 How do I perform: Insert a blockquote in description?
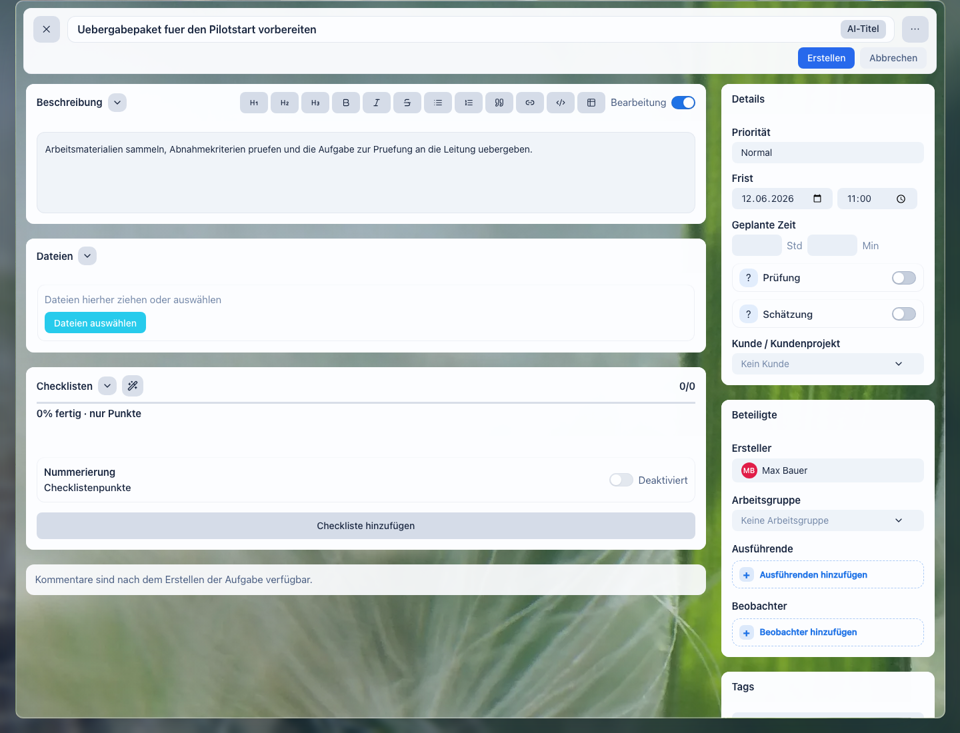tap(499, 103)
